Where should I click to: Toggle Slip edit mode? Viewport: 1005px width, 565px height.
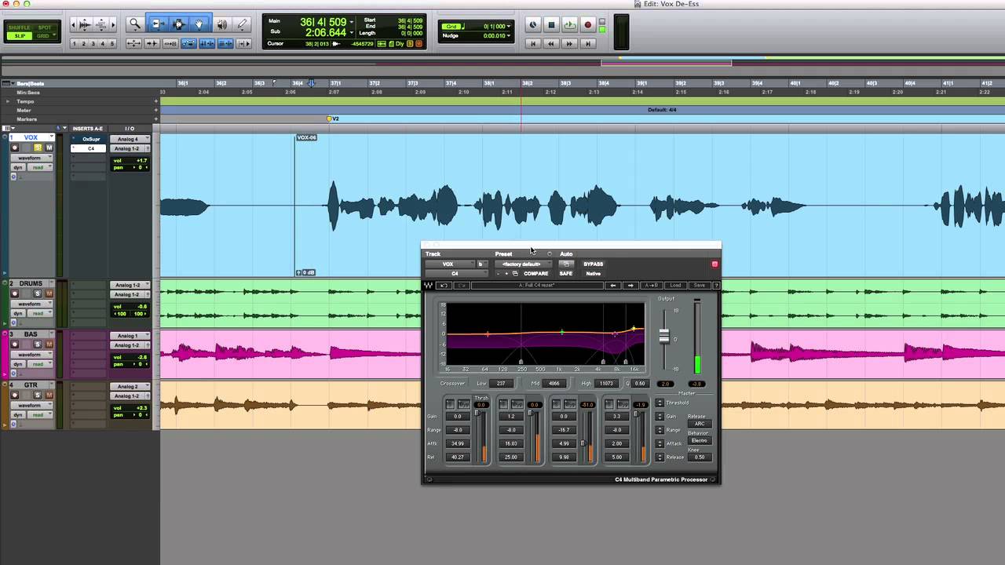pyautogui.click(x=19, y=36)
